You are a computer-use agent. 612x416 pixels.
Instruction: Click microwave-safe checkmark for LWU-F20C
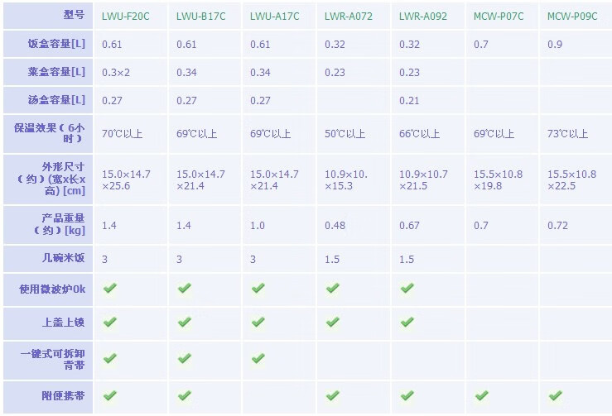pos(109,288)
